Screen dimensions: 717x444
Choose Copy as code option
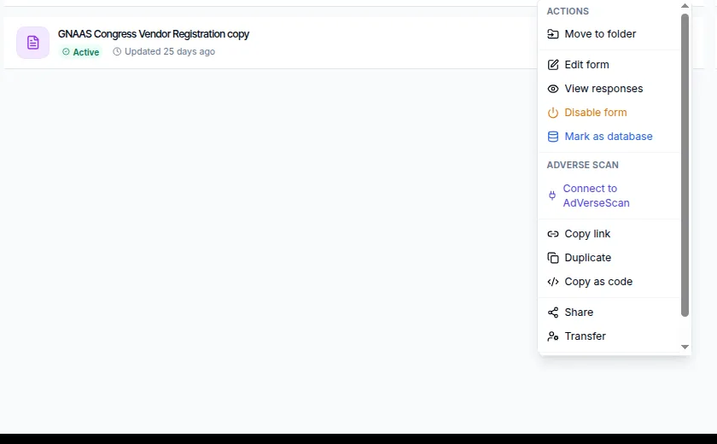pos(609,282)
